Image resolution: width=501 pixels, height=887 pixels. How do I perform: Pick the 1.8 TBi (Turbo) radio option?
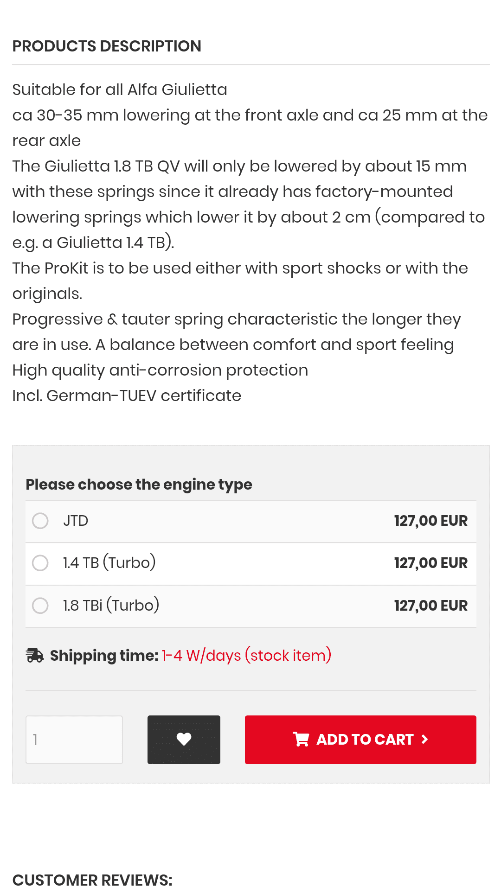click(x=40, y=606)
